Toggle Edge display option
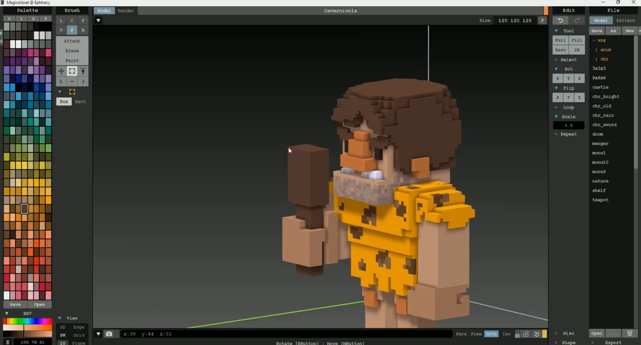The image size is (641, 345). pos(79,327)
